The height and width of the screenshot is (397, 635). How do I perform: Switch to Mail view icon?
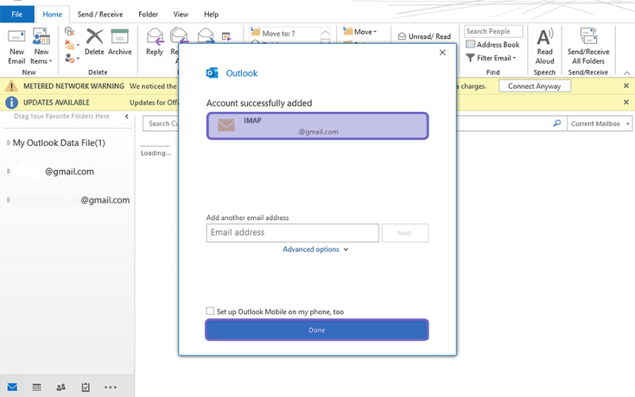[12, 387]
